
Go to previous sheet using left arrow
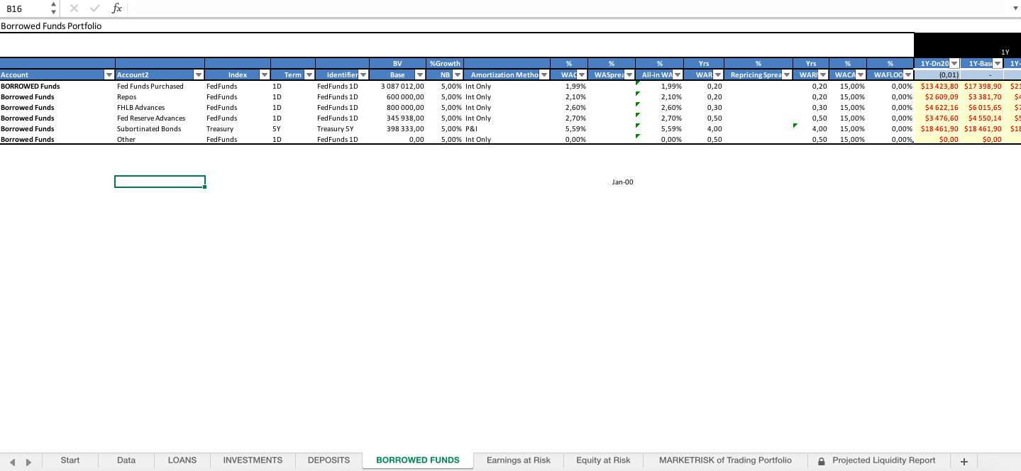click(12, 462)
